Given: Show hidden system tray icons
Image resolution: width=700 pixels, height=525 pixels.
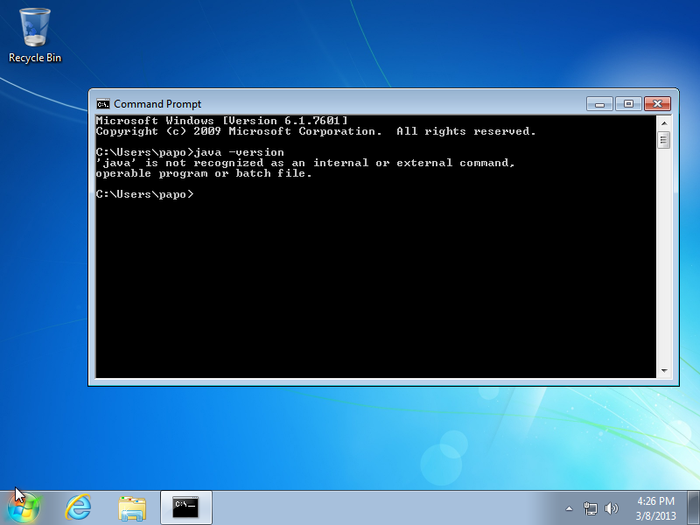Looking at the screenshot, I should (x=570, y=508).
